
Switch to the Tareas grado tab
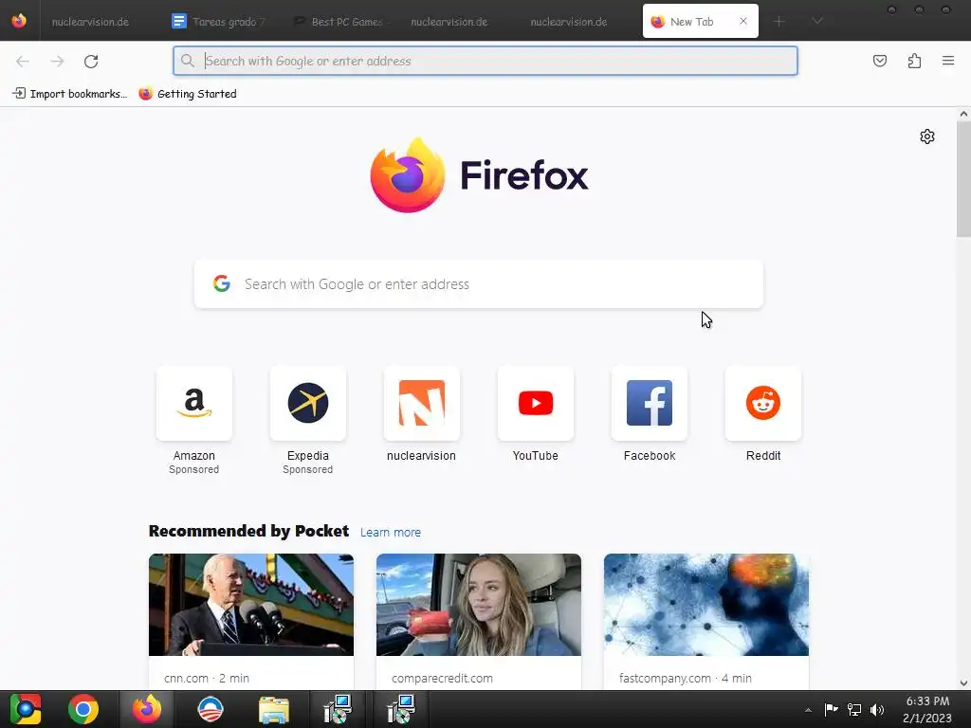click(219, 22)
